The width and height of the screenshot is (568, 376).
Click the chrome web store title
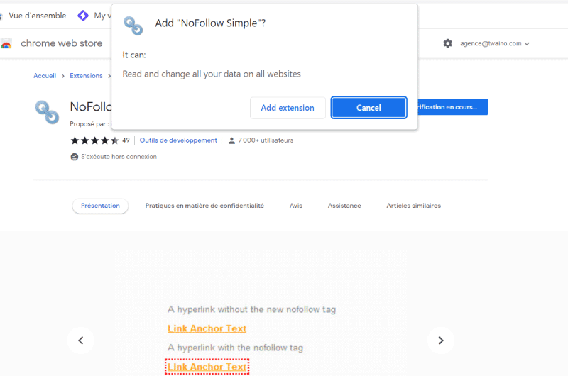tap(62, 43)
